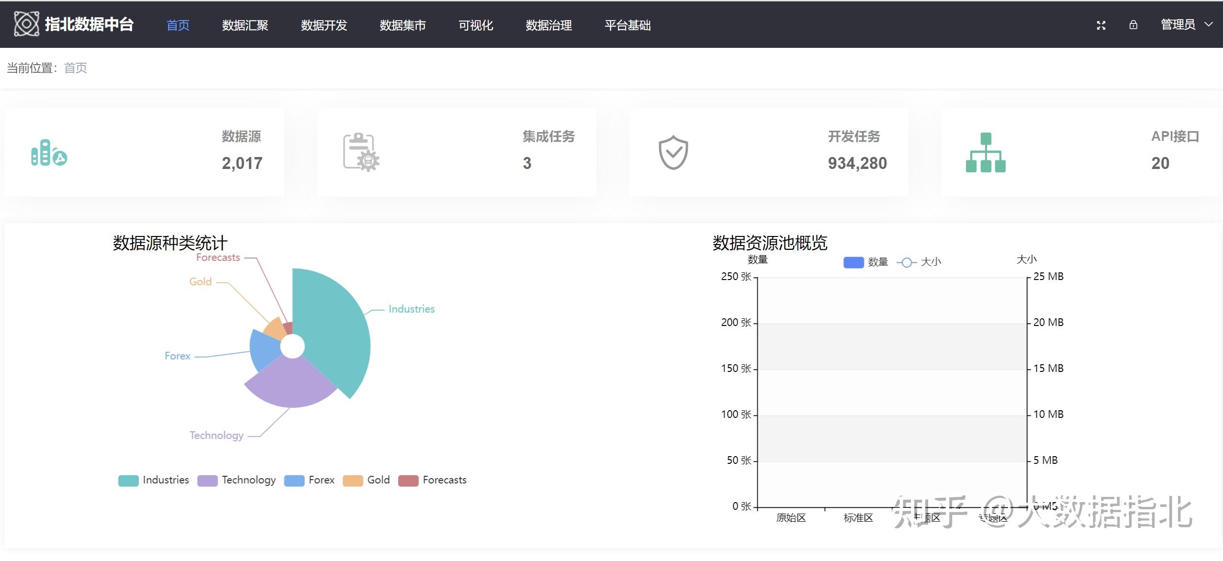Click the API接口 hierarchy tree icon
This screenshot has width=1223, height=561.
point(986,153)
